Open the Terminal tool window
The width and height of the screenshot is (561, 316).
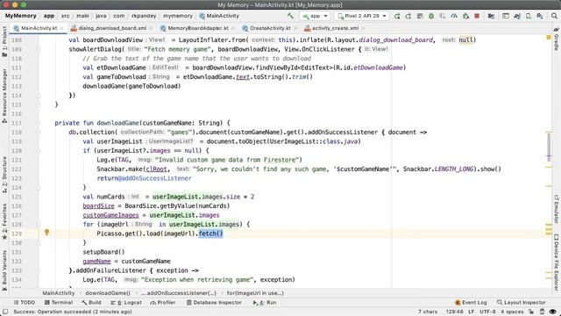click(x=59, y=302)
